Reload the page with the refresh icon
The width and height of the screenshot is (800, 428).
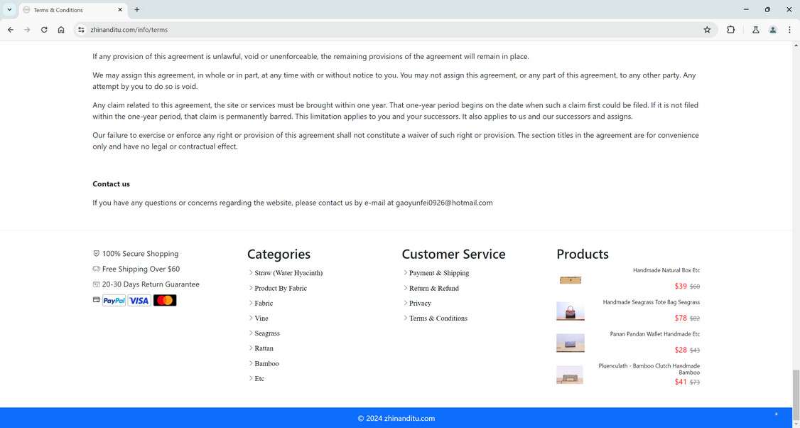coord(43,30)
